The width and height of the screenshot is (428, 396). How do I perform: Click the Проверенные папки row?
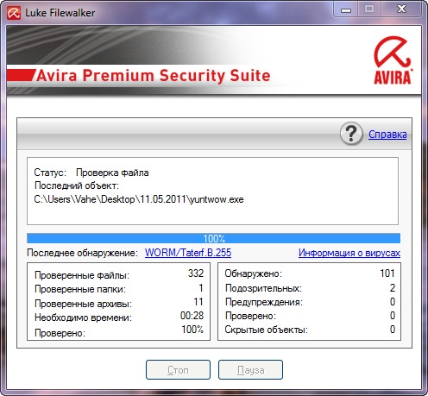click(x=119, y=288)
